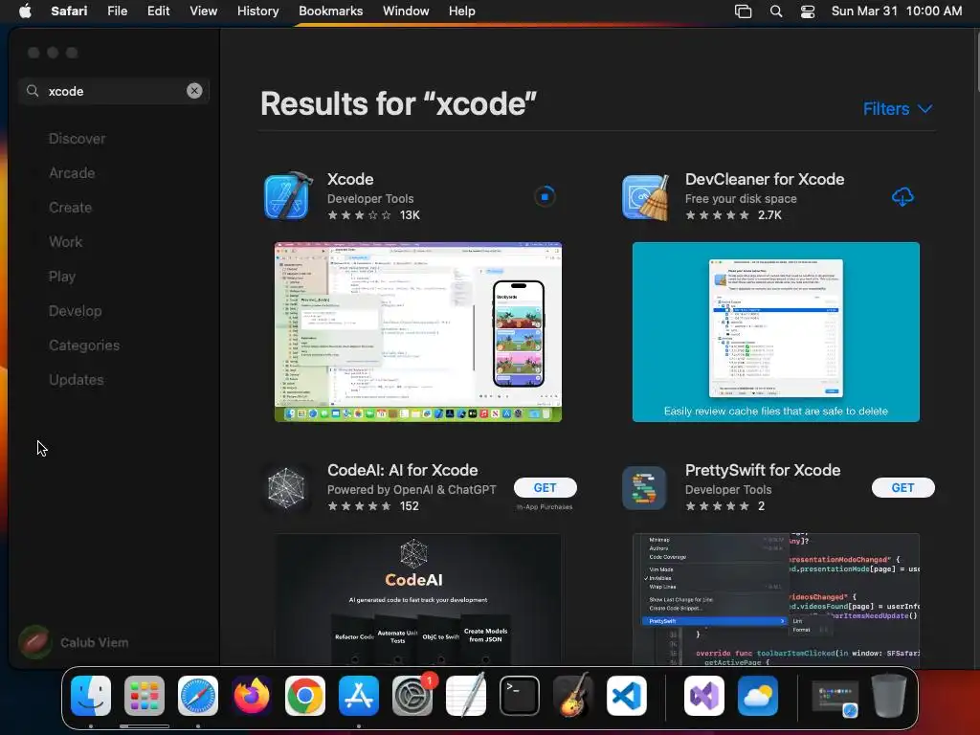Open CodeAI: AI for Xcode title
The height and width of the screenshot is (735, 980).
click(x=403, y=470)
